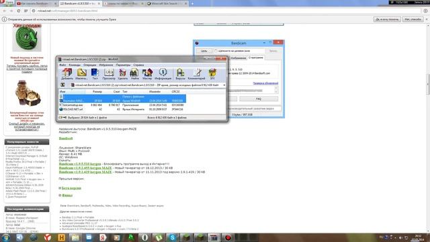Select the parent folder row in WinRAR
430x242 pixels.
122,97
